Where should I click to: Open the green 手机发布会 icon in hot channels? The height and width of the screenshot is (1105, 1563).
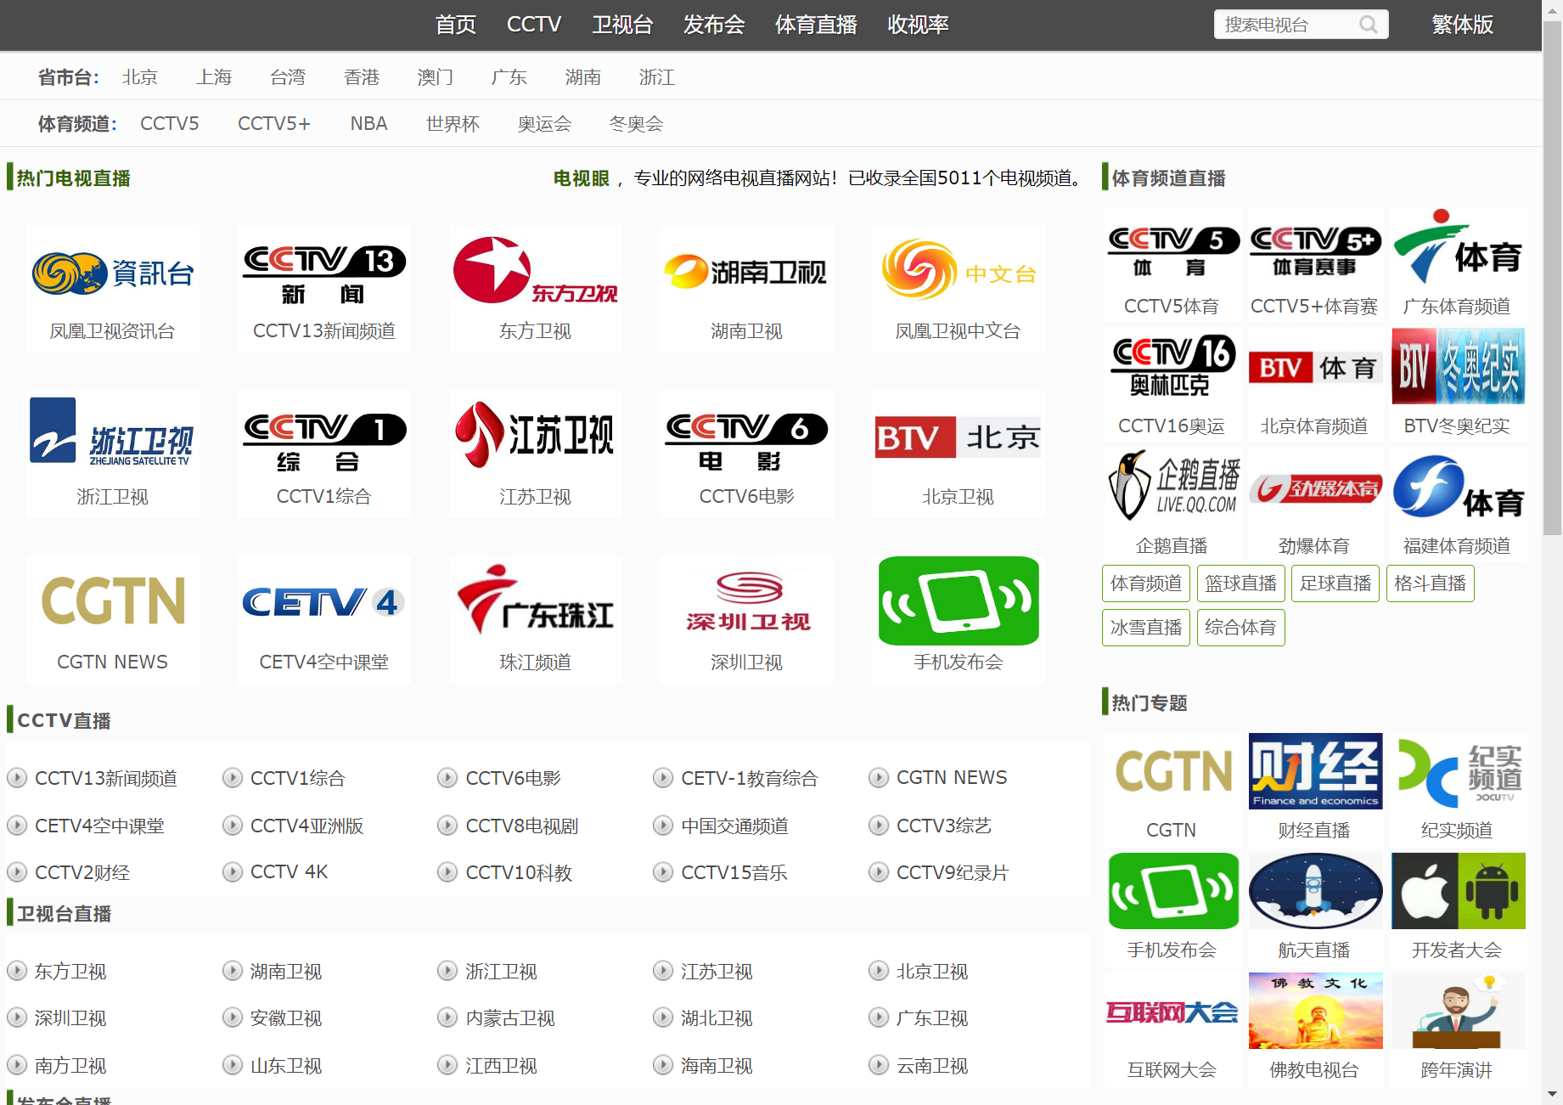tap(959, 600)
